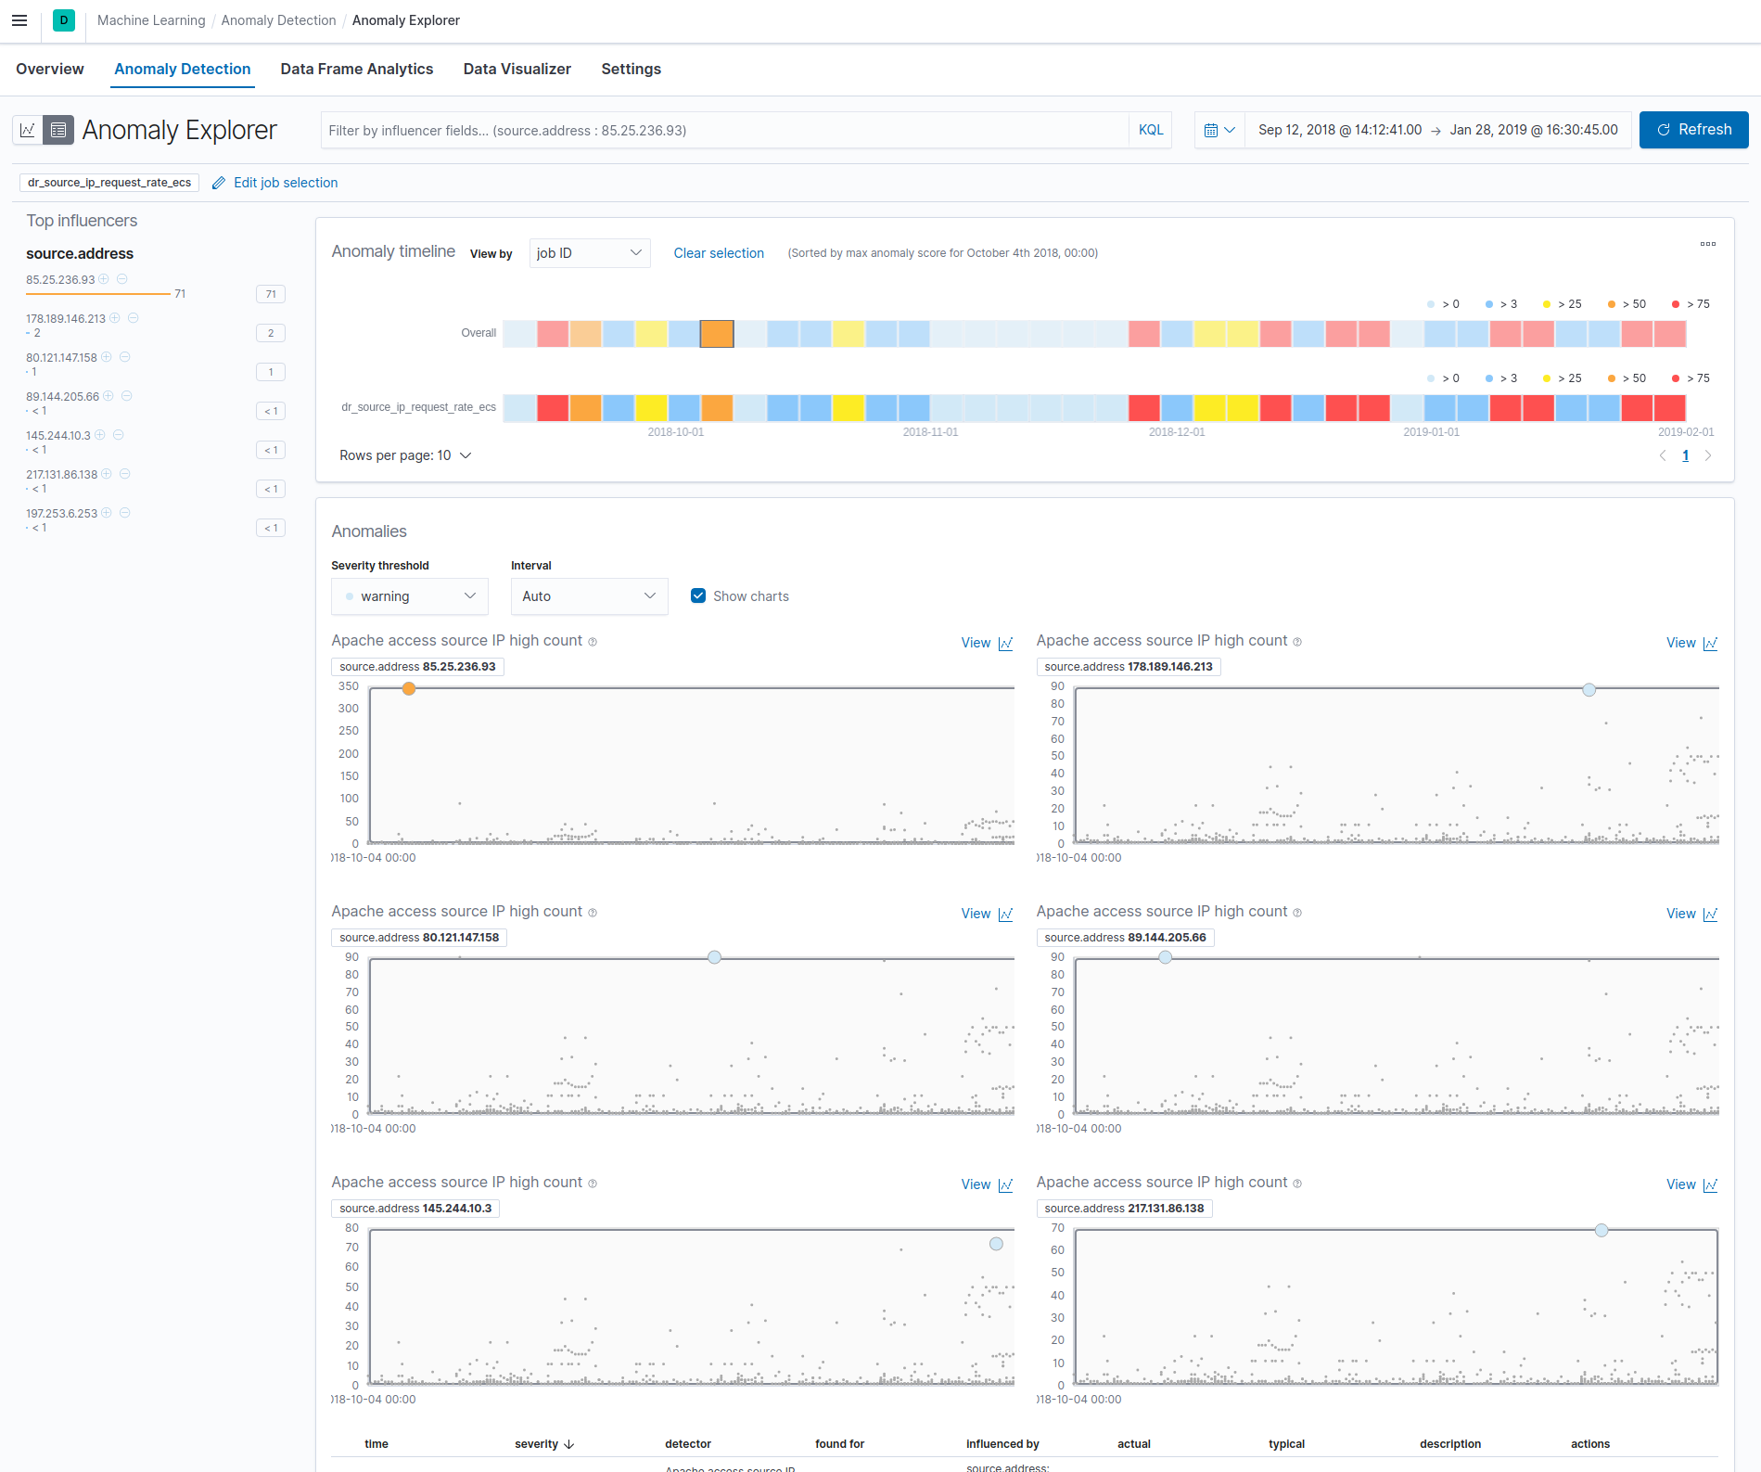
Task: Click Clear selection link
Action: (x=719, y=253)
